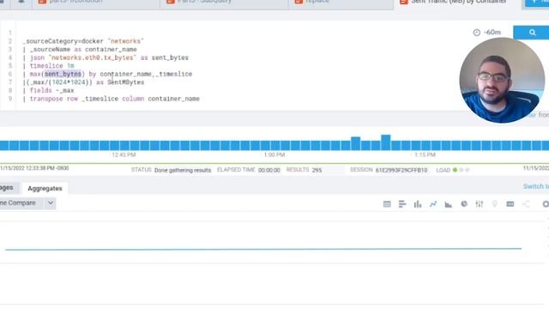Switch to table view chart icon
Viewport: 549px width, 309px height.
(387, 204)
